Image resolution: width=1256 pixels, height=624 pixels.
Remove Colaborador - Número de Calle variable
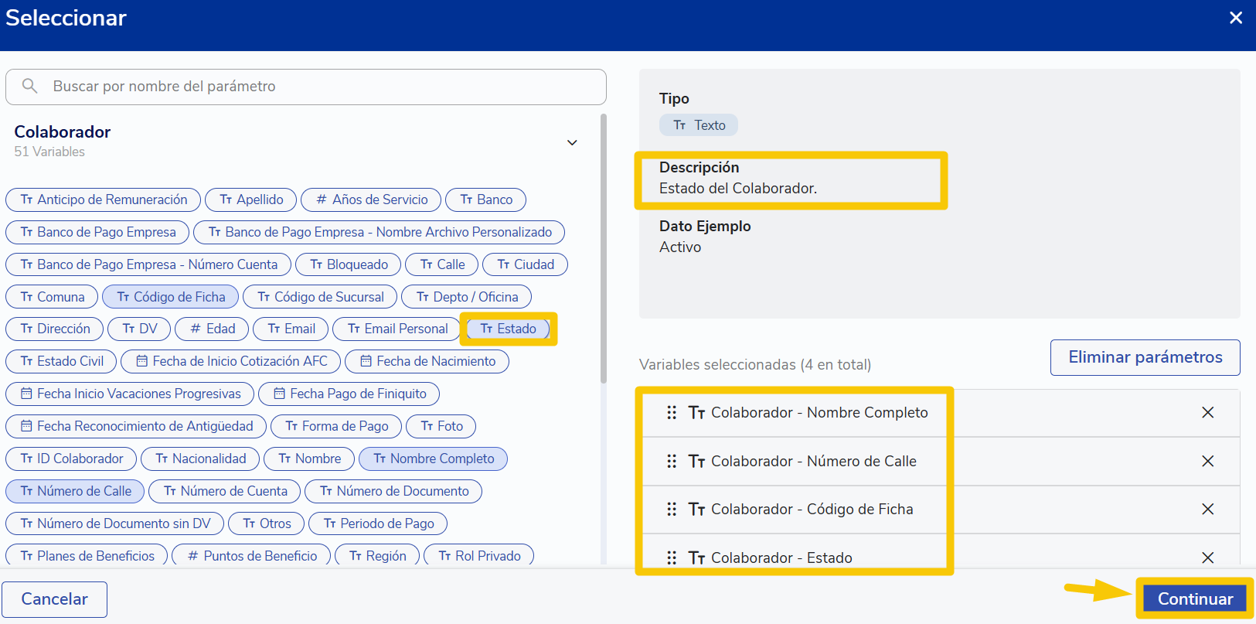pos(1207,462)
